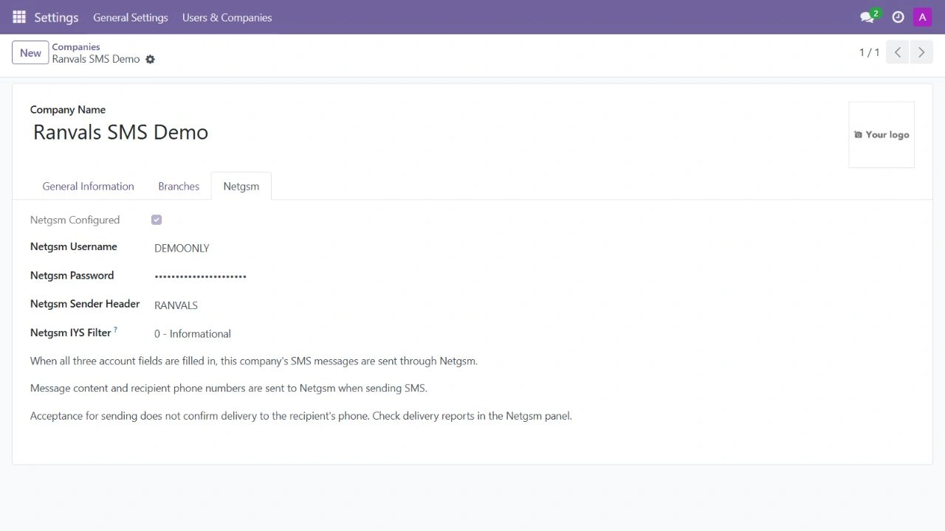Toggle the Netgsm Configured checkbox
This screenshot has height=531, width=945.
[x=157, y=220]
